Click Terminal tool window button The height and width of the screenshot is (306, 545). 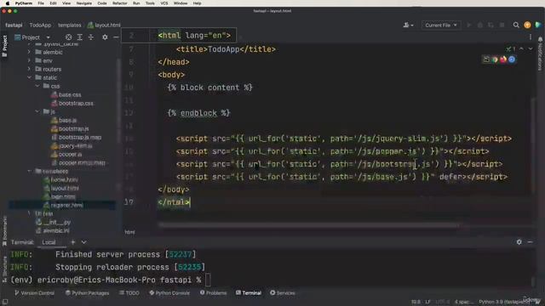tap(249, 293)
